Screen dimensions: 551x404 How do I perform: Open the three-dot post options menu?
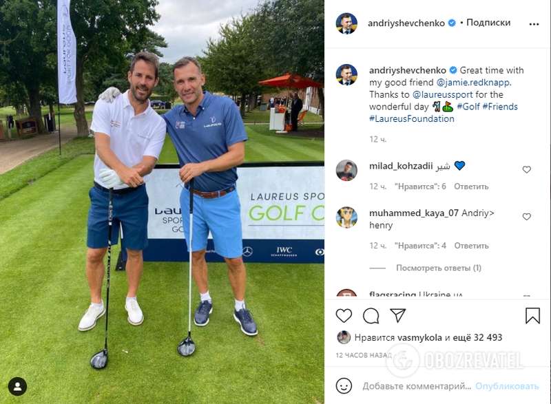pyautogui.click(x=534, y=24)
